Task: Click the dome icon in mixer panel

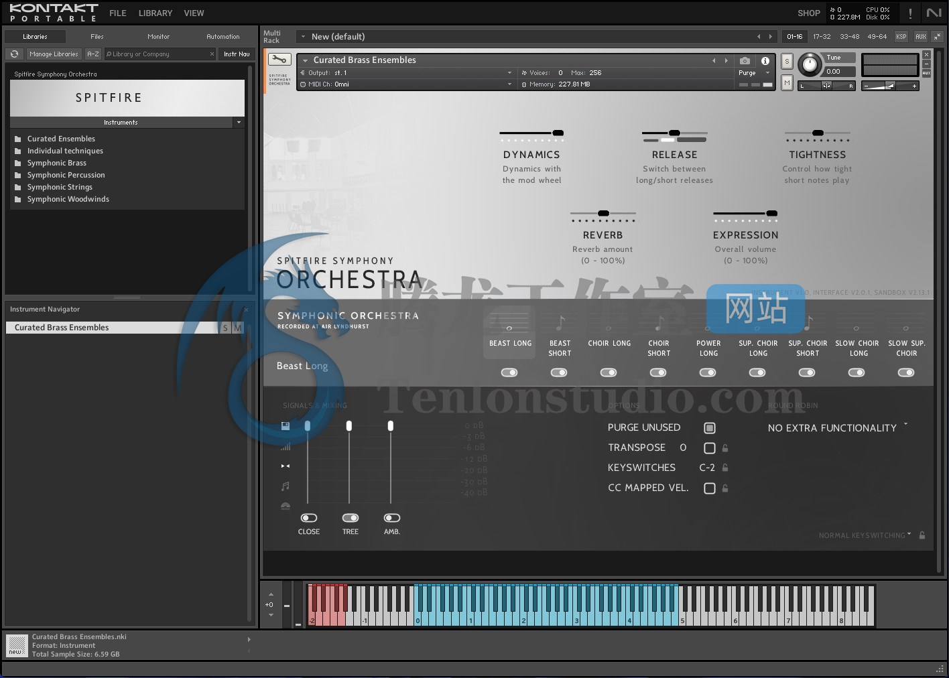Action: (286, 506)
